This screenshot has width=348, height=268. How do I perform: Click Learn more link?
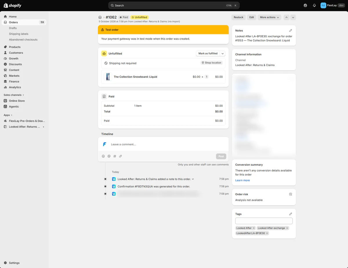coord(242,181)
